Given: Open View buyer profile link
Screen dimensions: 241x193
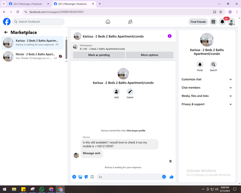Looking at the screenshot, I should (136, 131).
